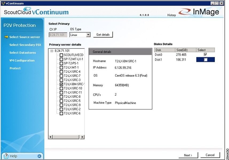
Task: Select the T2-LX-SRC-3 tree item label
Action: [x=72, y=80]
